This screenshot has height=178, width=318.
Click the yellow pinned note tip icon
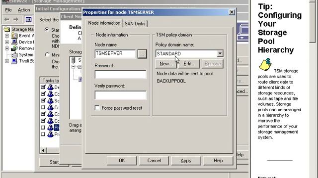click(265, 64)
